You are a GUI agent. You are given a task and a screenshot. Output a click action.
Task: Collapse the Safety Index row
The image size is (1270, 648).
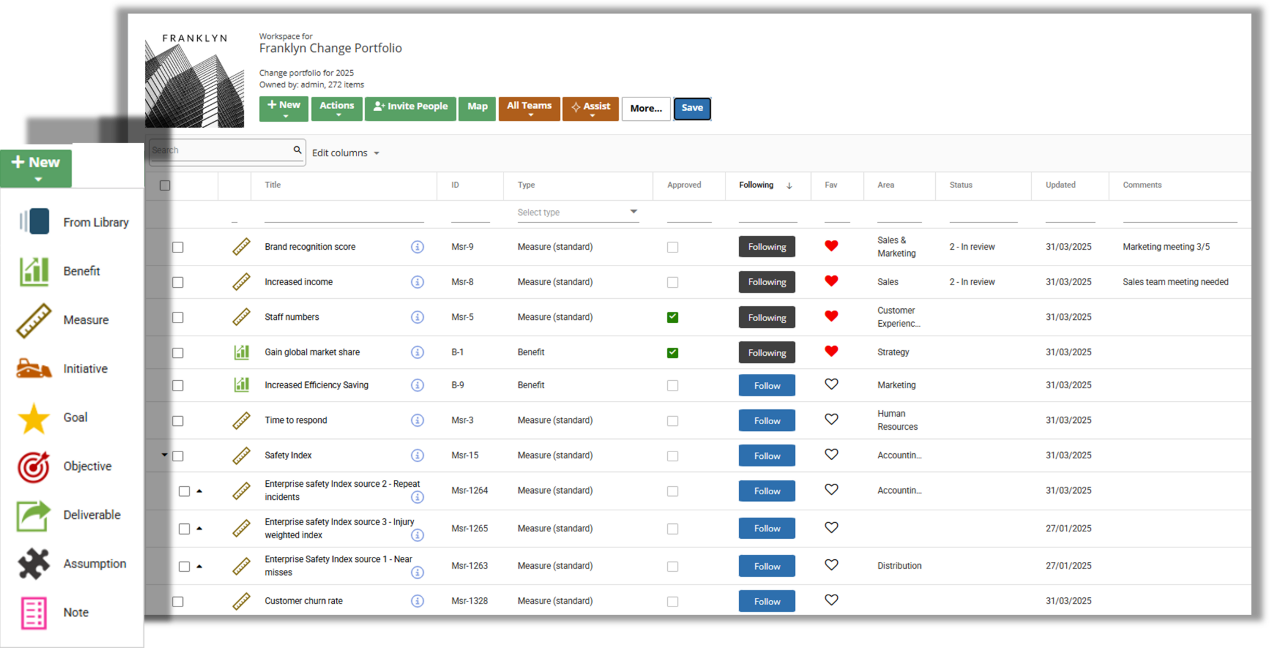164,455
